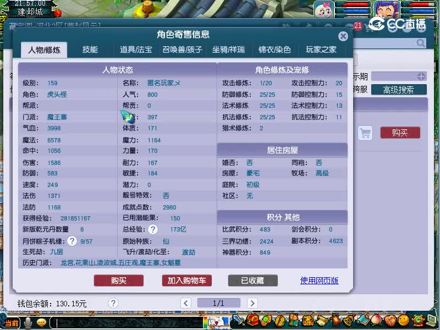Click the 当前 chat channel button

point(12,323)
